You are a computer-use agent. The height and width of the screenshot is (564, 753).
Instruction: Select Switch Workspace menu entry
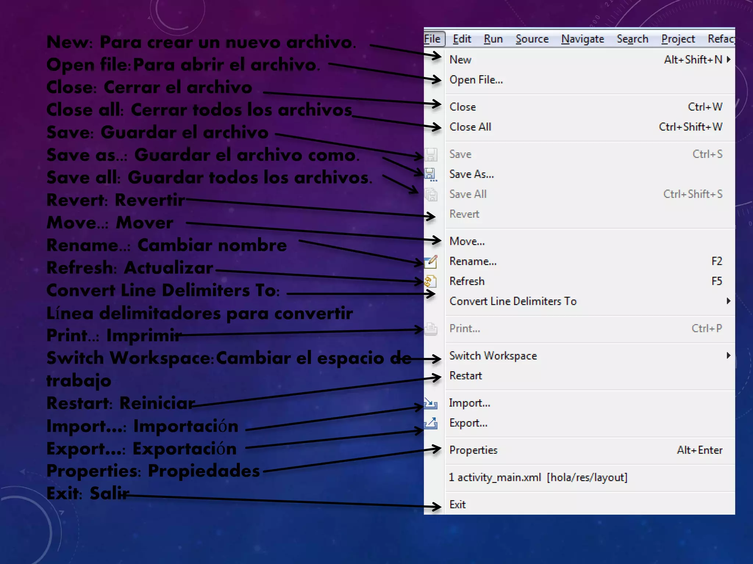click(x=590, y=355)
